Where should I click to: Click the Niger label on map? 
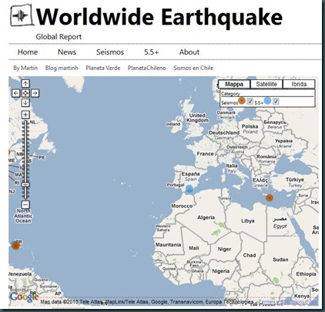[224, 249]
